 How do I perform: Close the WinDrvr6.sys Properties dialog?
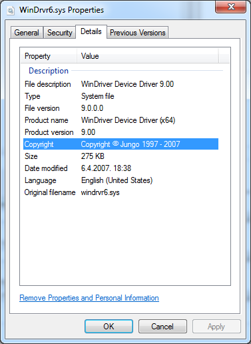click(230, 7)
